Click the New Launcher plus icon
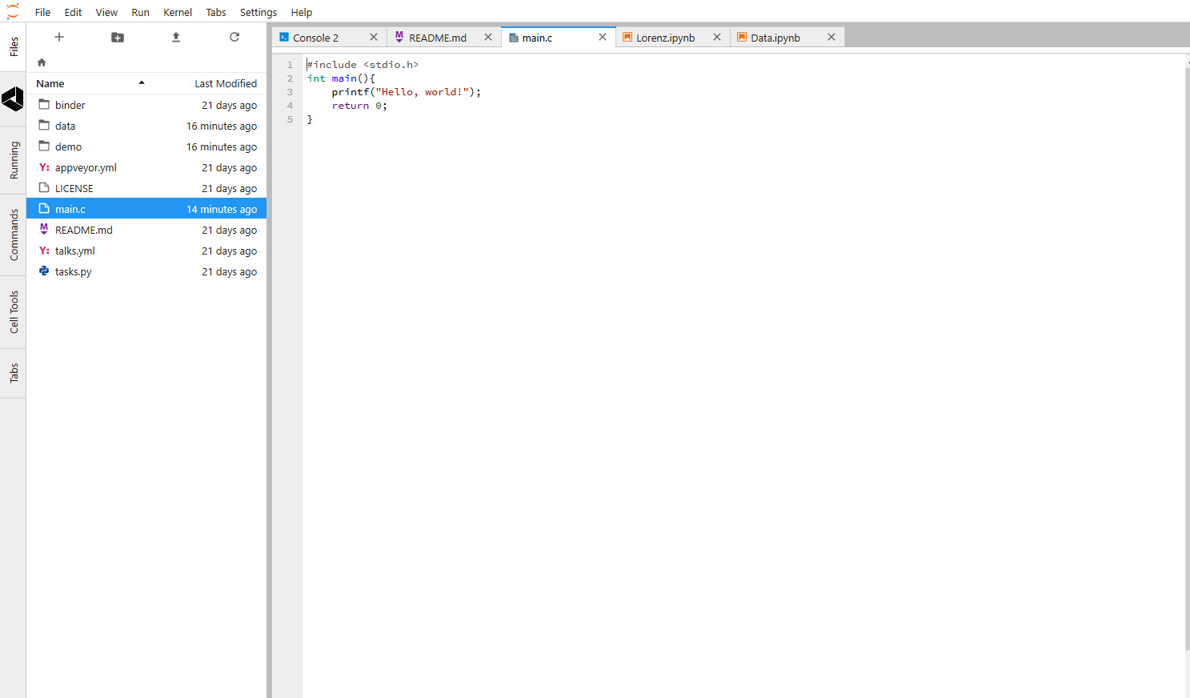Viewport: 1190px width, 698px height. pos(59,37)
